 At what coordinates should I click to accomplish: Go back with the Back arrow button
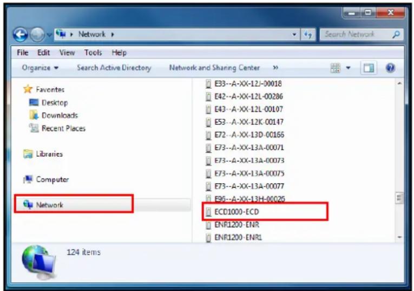(x=21, y=35)
